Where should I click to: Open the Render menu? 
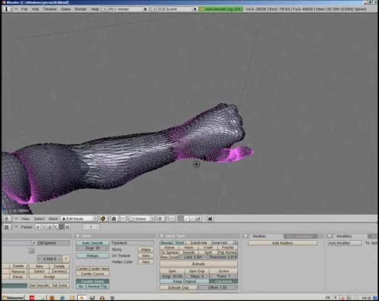click(x=81, y=9)
